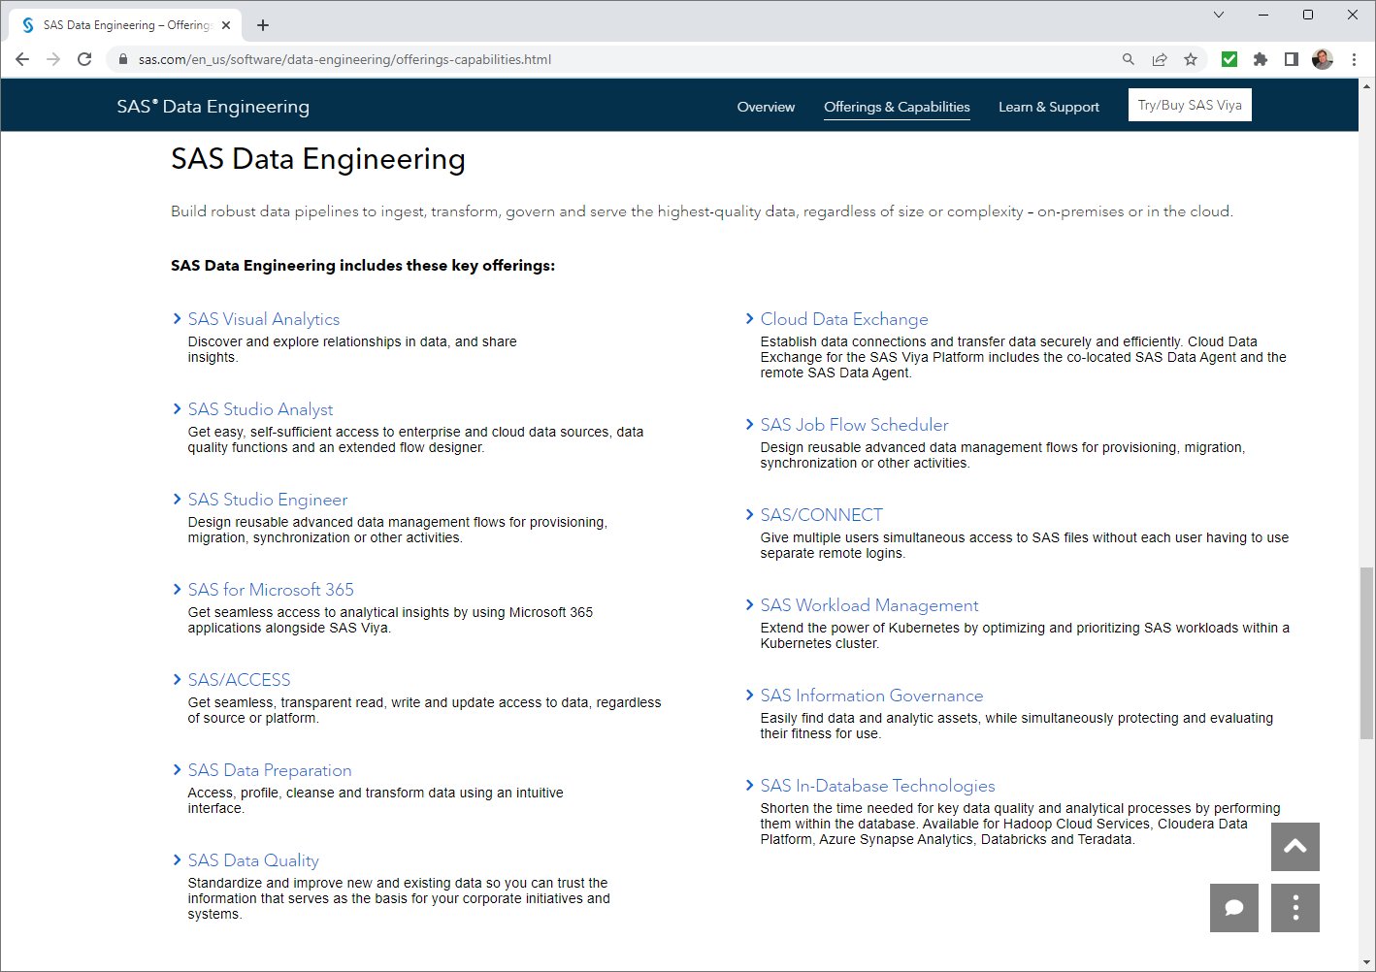
Task: Reload the current page
Action: coord(84,59)
